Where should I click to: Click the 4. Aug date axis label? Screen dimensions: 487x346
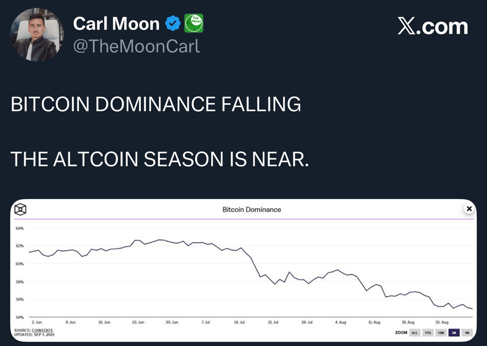(x=340, y=323)
